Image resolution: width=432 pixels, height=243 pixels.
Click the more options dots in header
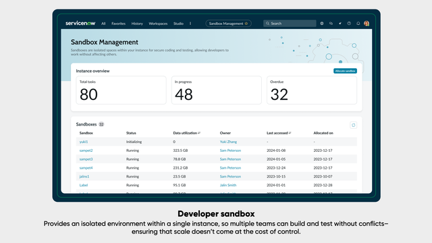(x=190, y=24)
